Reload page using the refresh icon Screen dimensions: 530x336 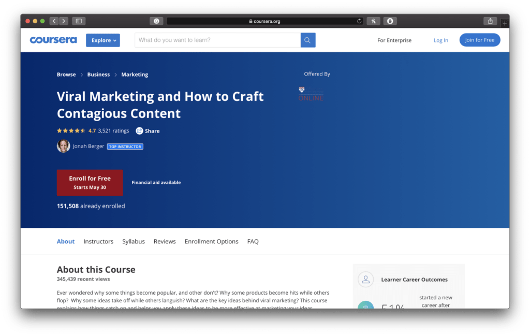tap(359, 21)
